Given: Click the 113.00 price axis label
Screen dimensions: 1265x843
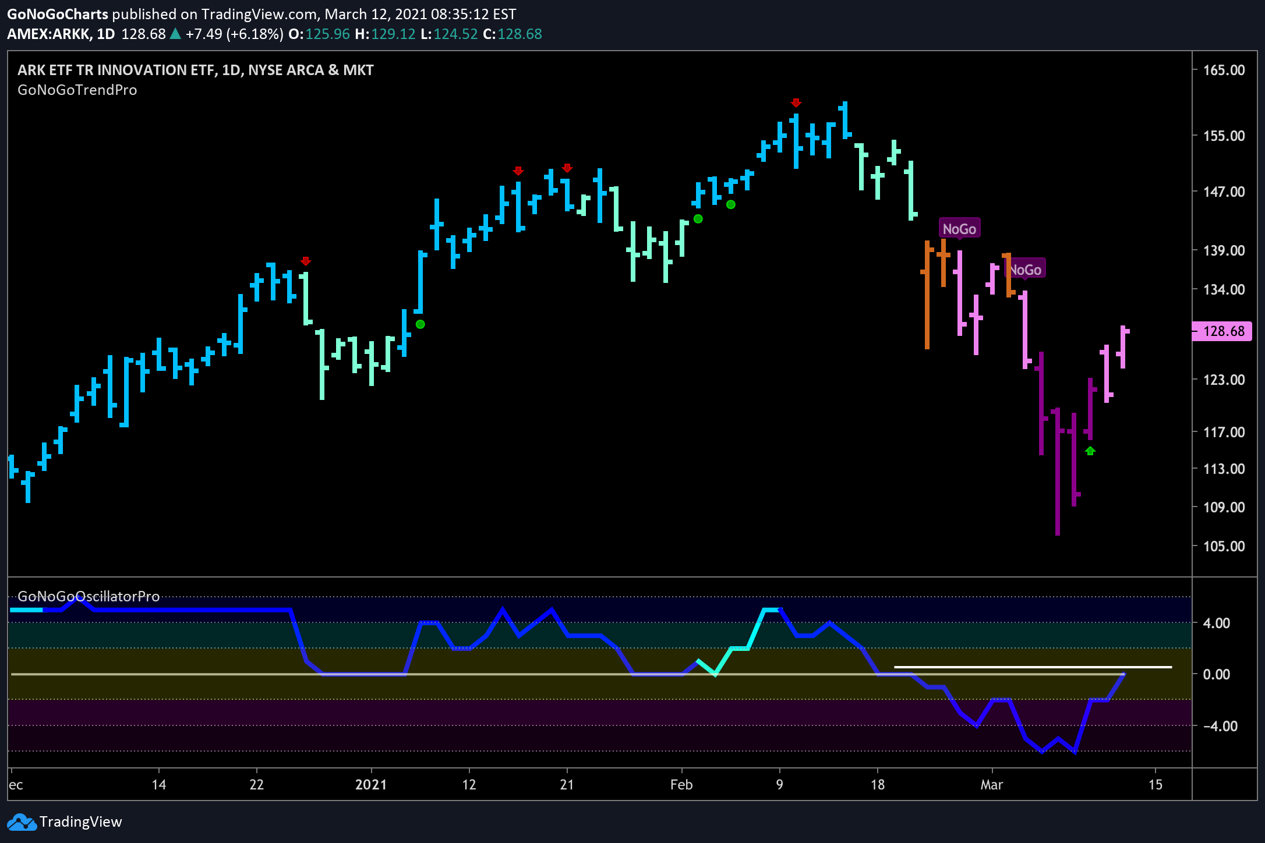Looking at the screenshot, I should 1224,469.
